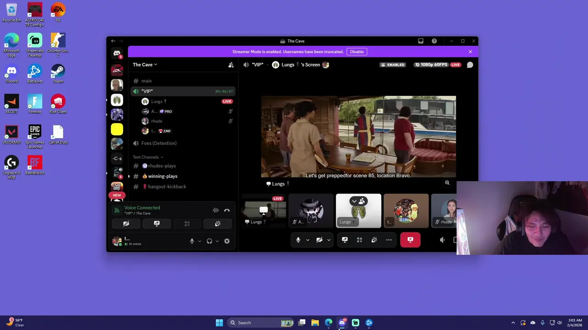
Task: Toggle headphone deafen in user panel
Action: pos(209,241)
